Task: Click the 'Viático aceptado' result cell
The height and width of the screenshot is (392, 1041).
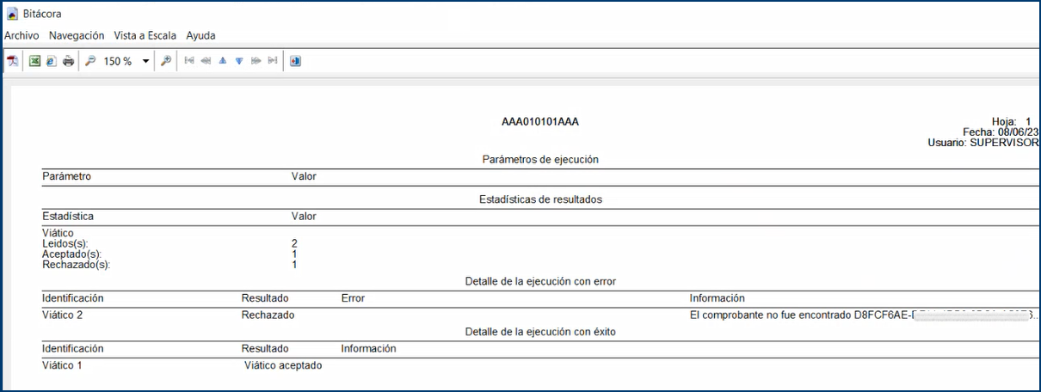Action: (283, 365)
